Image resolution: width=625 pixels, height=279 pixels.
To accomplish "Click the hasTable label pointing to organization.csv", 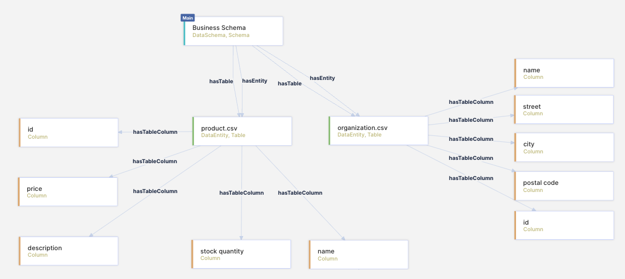I will [x=289, y=84].
